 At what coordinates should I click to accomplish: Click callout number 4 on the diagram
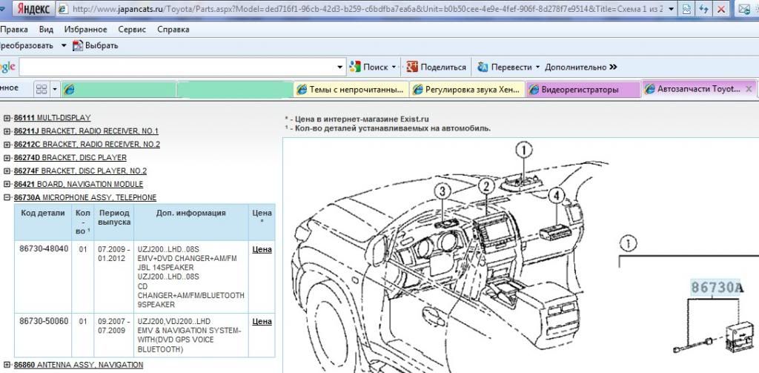(x=556, y=195)
